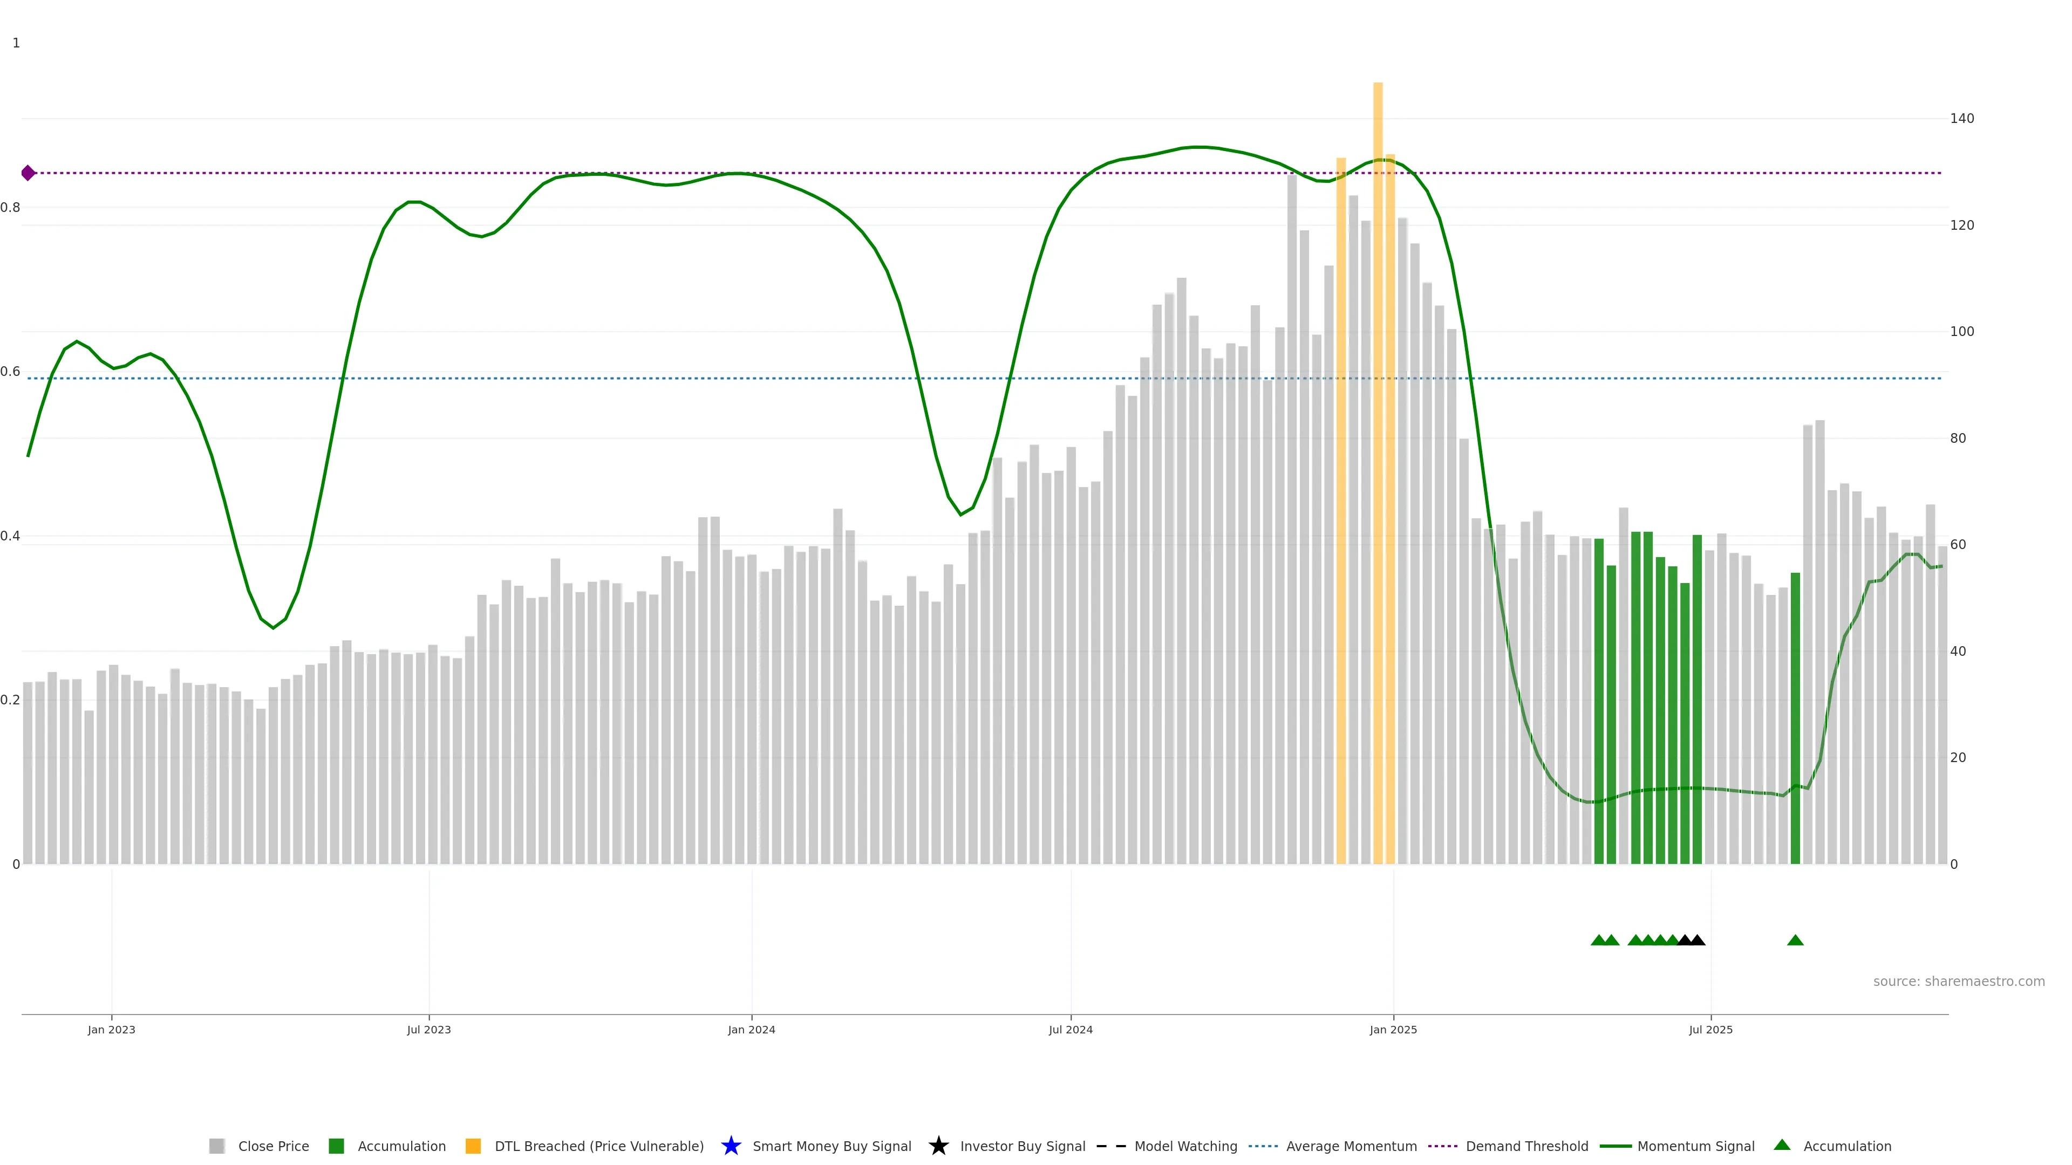2072x1165 pixels.
Task: Click the Jan 2024 x-axis label
Action: [x=751, y=1029]
